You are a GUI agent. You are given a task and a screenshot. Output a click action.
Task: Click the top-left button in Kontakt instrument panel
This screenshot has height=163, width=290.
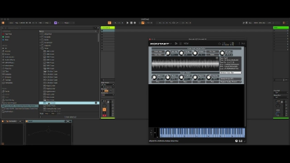click(158, 52)
